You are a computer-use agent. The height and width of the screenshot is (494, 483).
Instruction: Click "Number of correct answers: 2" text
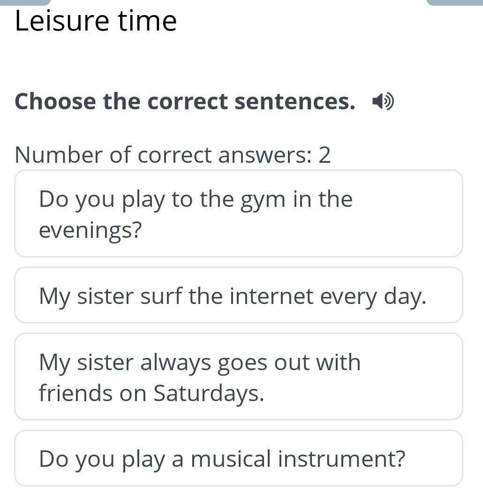click(173, 155)
